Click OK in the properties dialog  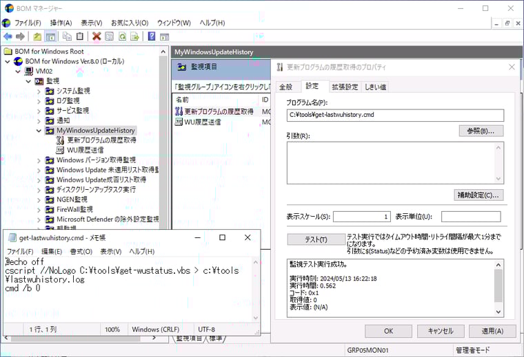click(x=388, y=331)
